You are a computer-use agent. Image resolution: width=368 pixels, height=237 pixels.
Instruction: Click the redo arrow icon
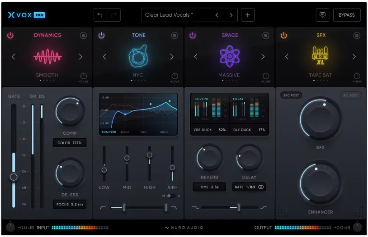[114, 15]
